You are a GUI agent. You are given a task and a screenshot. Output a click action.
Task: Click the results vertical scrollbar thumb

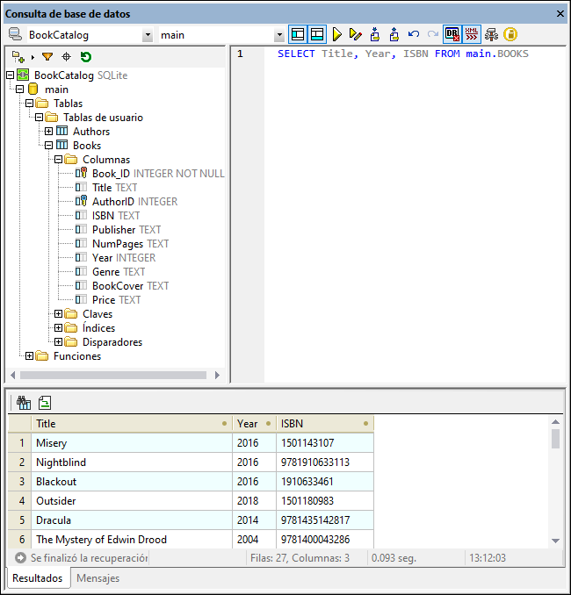click(x=555, y=439)
